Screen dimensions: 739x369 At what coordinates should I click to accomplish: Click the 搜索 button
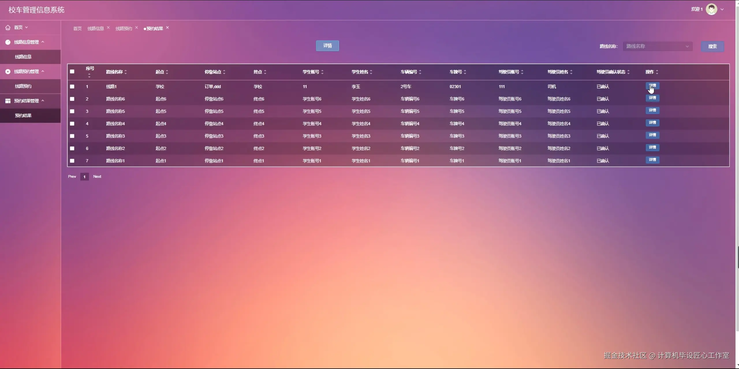tap(712, 46)
